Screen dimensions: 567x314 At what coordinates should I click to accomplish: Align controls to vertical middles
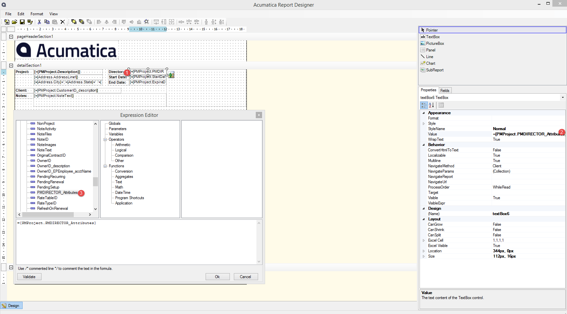132,22
